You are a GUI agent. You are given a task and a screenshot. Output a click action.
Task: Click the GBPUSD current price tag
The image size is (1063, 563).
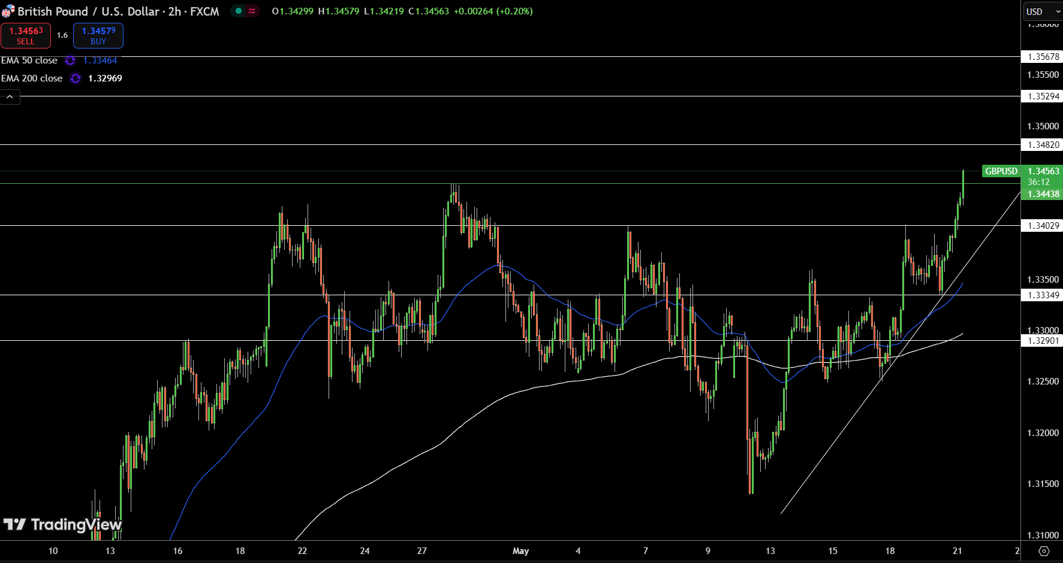(x=1001, y=171)
